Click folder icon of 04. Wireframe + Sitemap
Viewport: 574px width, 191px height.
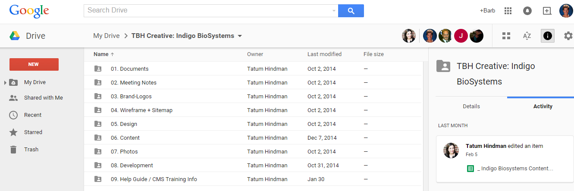click(x=98, y=110)
